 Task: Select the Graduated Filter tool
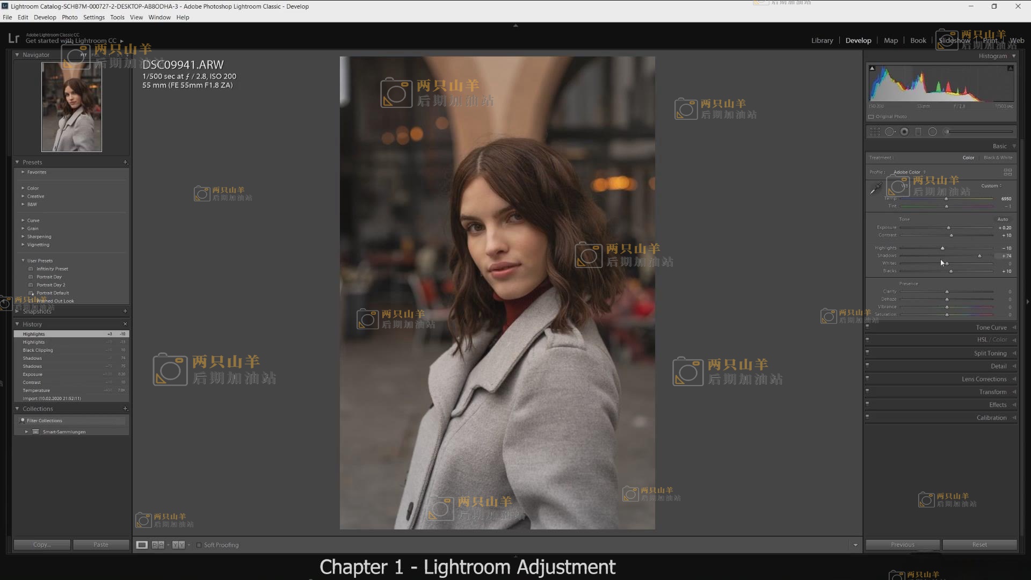[x=918, y=132]
